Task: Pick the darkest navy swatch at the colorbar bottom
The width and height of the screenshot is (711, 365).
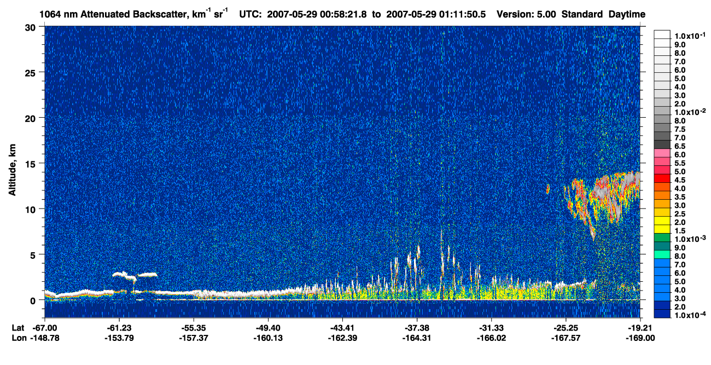Action: 662,314
